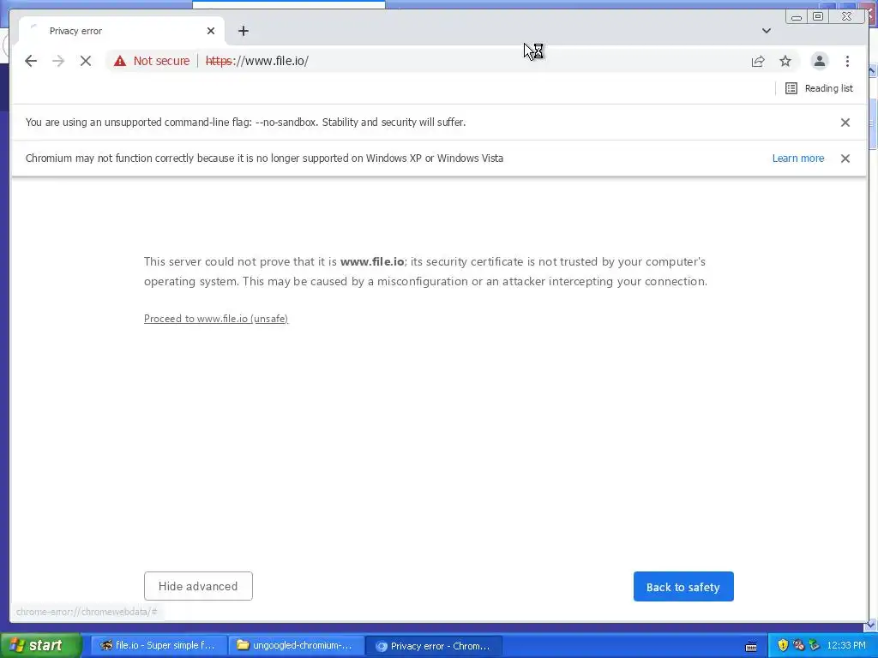This screenshot has width=878, height=658.
Task: Go back with the browser back arrow
Action: pos(31,61)
